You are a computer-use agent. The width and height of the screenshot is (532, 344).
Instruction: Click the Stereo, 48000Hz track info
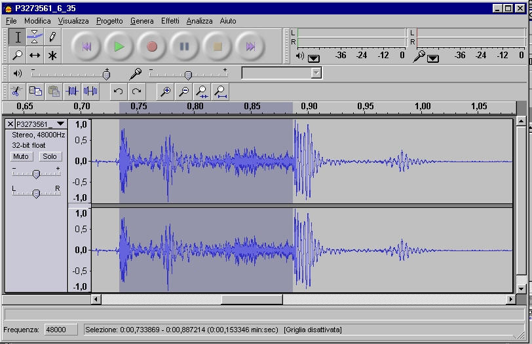pos(39,135)
